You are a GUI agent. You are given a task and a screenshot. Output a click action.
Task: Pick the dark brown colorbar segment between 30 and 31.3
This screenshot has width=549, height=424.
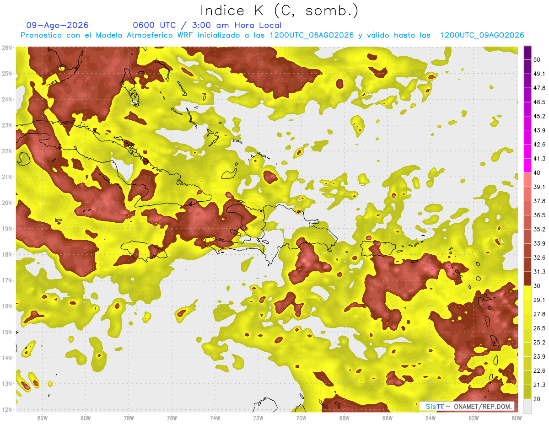(x=527, y=279)
